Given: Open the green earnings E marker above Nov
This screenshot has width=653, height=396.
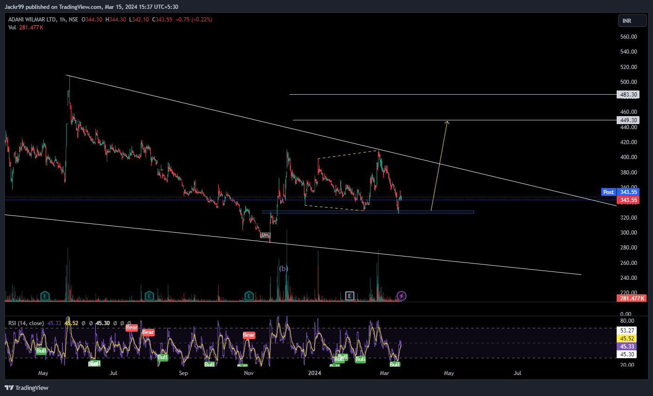Looking at the screenshot, I should pos(249,296).
